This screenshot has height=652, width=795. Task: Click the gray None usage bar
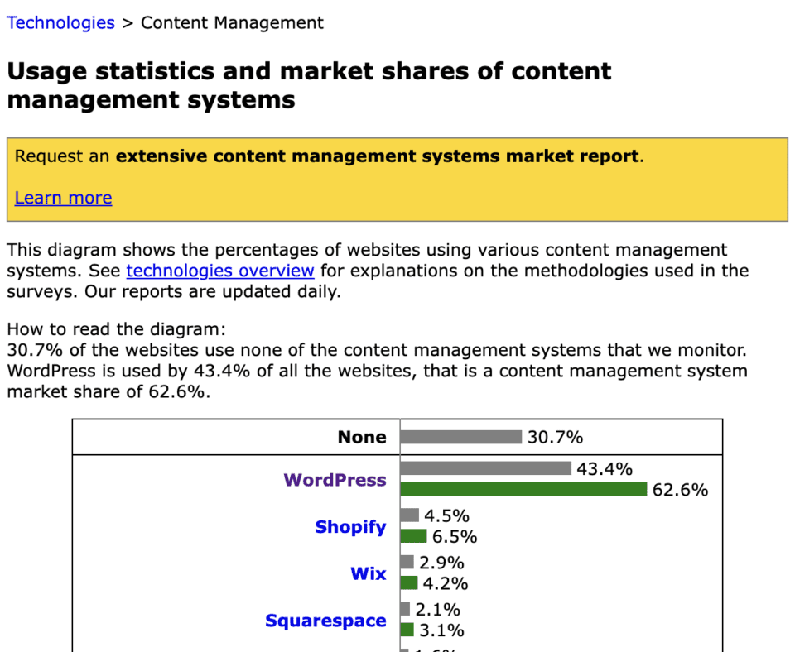(x=461, y=437)
